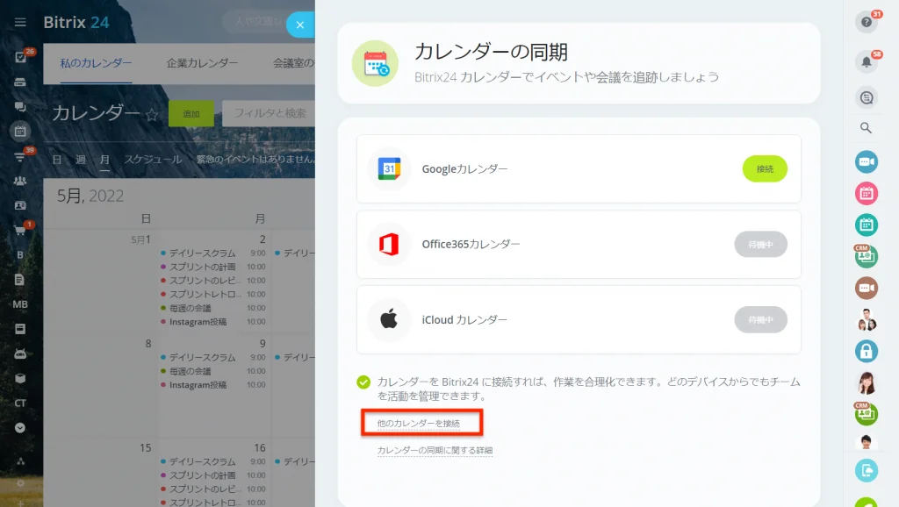Click the 待機中 button for iCloud カレンダー
The height and width of the screenshot is (507, 899).
(x=761, y=319)
